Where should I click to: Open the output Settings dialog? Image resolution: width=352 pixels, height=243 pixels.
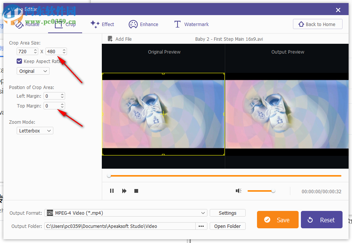(227, 213)
